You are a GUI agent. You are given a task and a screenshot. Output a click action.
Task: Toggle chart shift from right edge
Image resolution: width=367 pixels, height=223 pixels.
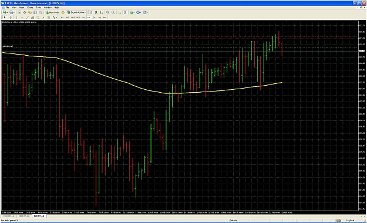pos(125,12)
